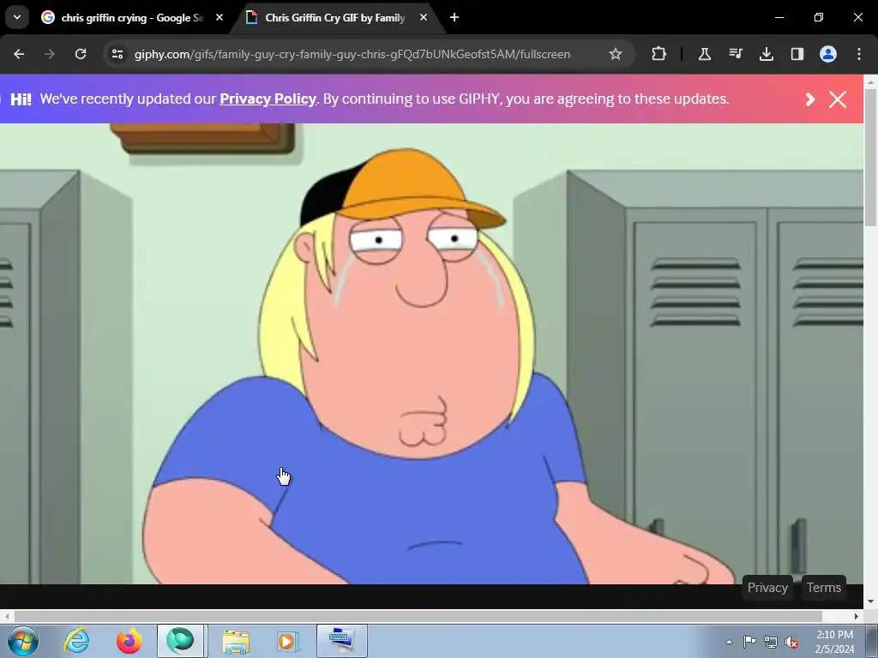Open the Extensions puzzle-piece menu
The image size is (878, 658).
(x=659, y=54)
